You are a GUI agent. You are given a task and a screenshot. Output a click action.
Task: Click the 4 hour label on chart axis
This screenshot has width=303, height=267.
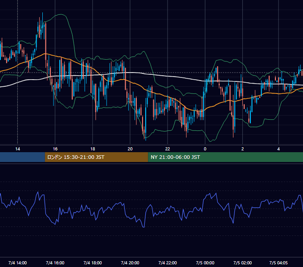pos(278,149)
